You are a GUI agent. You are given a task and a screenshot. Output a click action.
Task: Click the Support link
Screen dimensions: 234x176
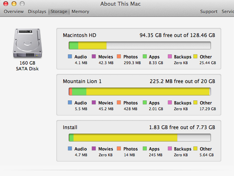[x=209, y=12]
